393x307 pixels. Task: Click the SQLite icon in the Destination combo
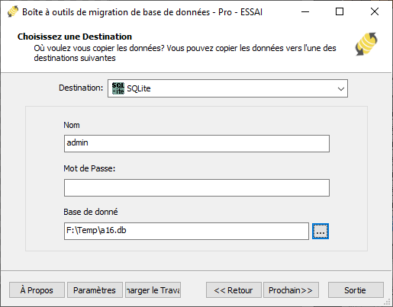pyautogui.click(x=118, y=88)
